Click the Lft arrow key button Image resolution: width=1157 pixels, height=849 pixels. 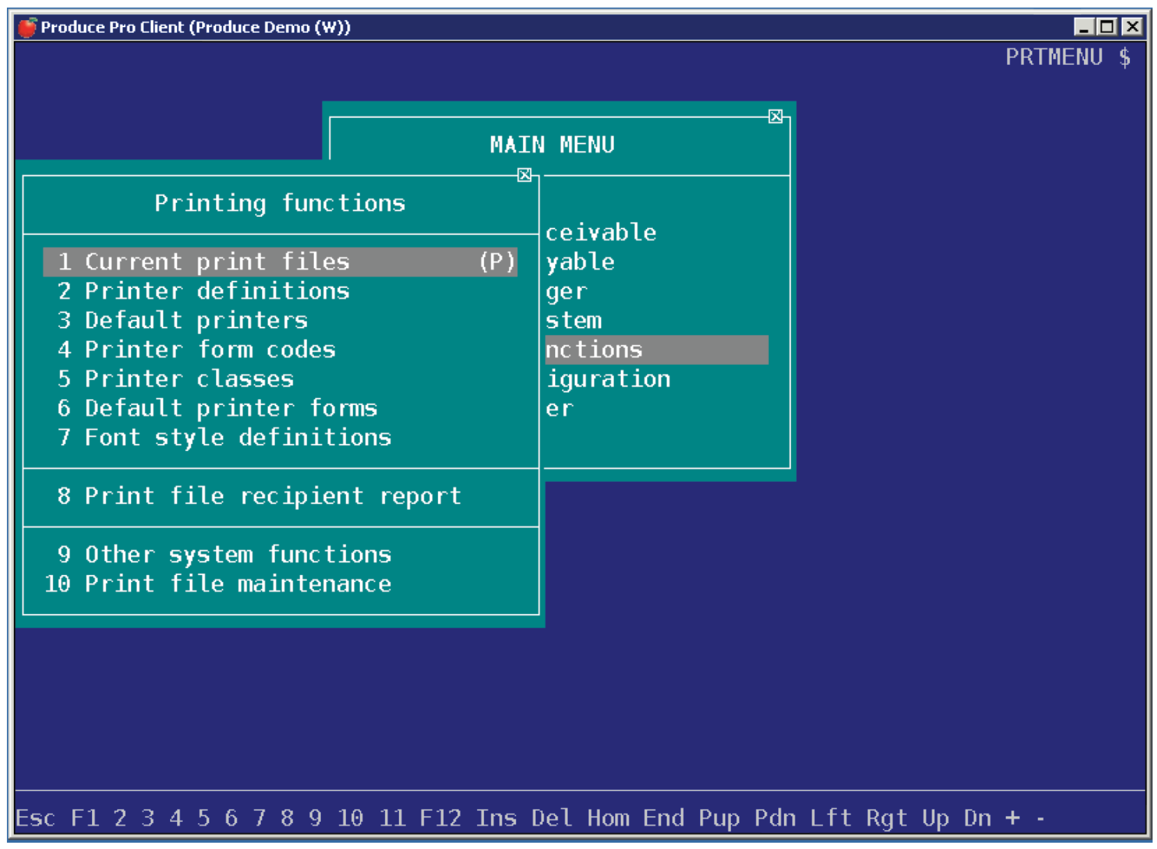pos(831,818)
